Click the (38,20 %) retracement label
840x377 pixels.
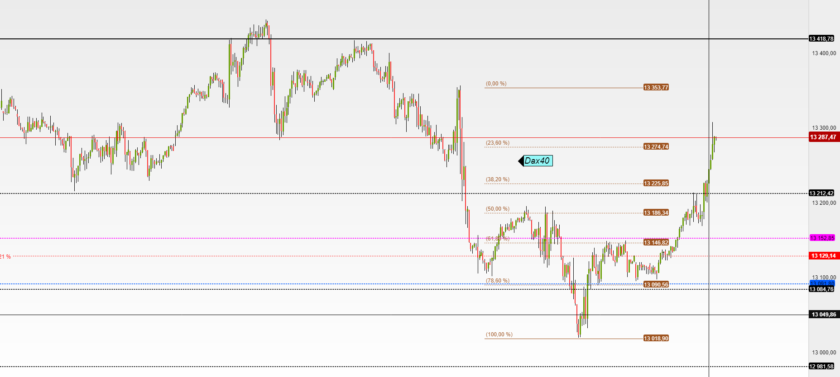[498, 179]
